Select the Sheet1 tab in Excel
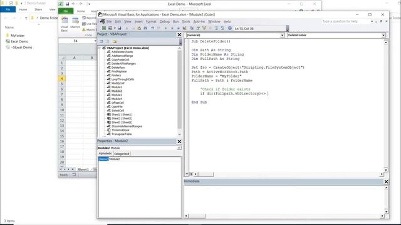Screen dimensions: 401x225 point(83,169)
